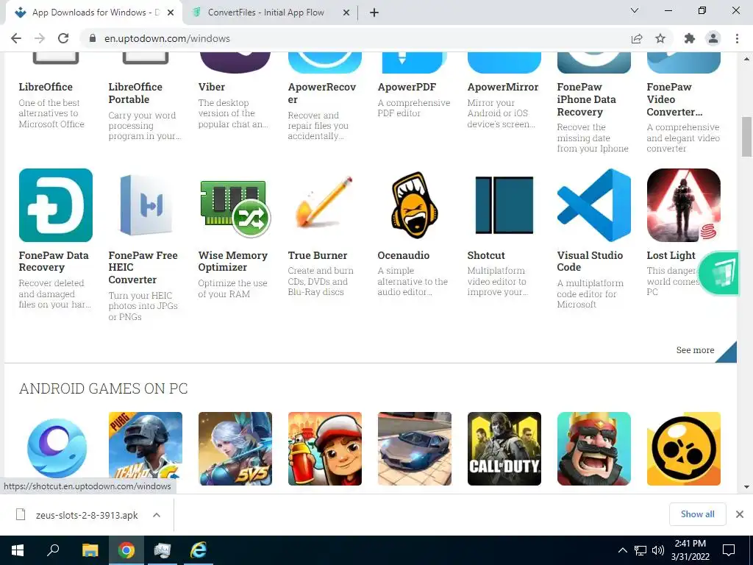Click the Chrome taskbar icon
The image size is (753, 565).
click(x=126, y=550)
